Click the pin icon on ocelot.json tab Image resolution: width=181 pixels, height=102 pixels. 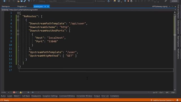point(45,7)
